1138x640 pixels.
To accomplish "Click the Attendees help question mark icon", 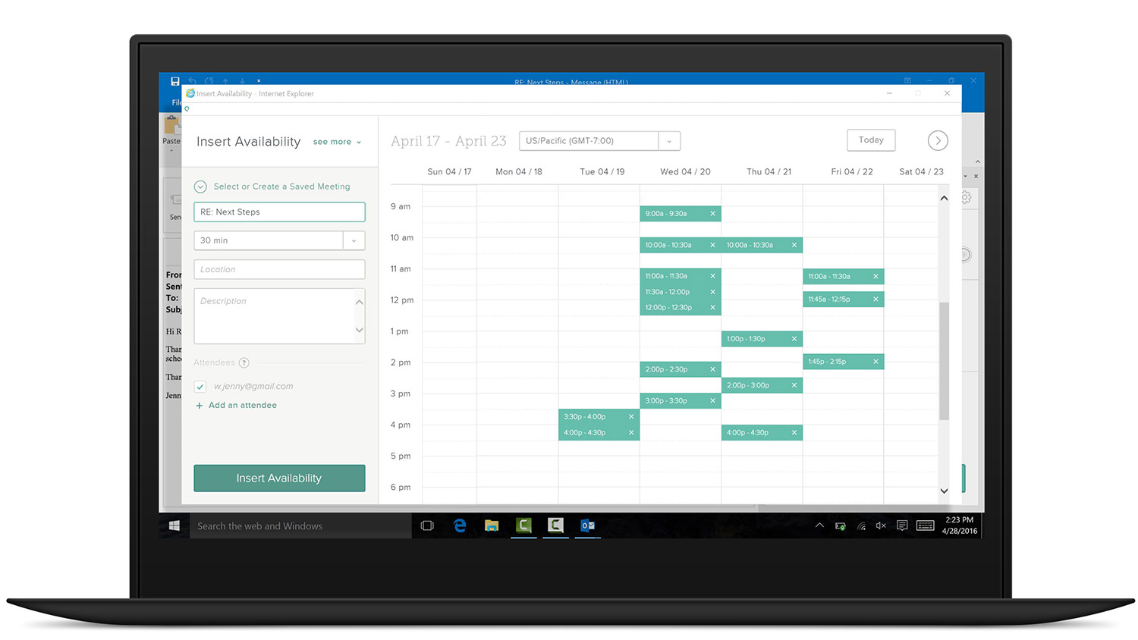I will point(244,363).
